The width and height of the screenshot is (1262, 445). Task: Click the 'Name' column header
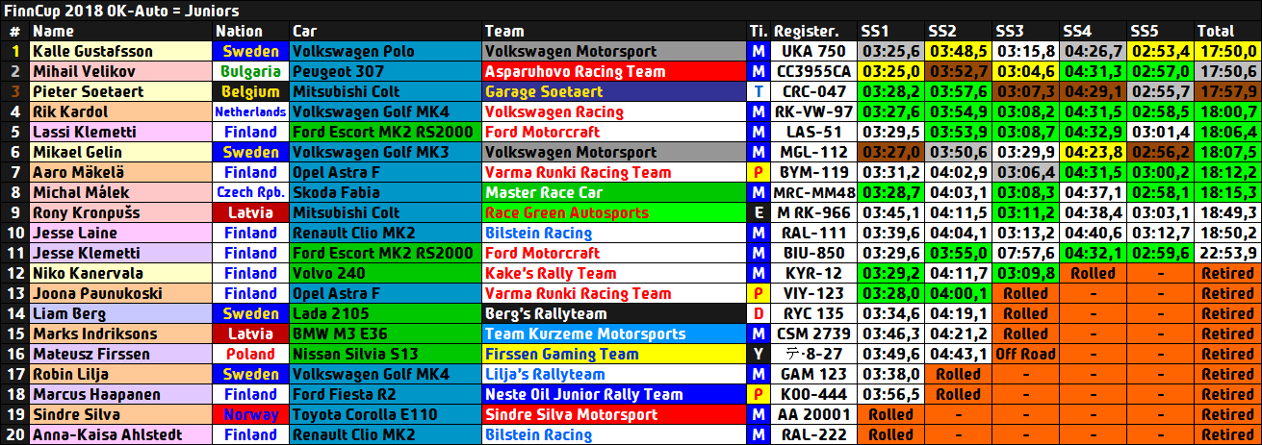(x=120, y=31)
